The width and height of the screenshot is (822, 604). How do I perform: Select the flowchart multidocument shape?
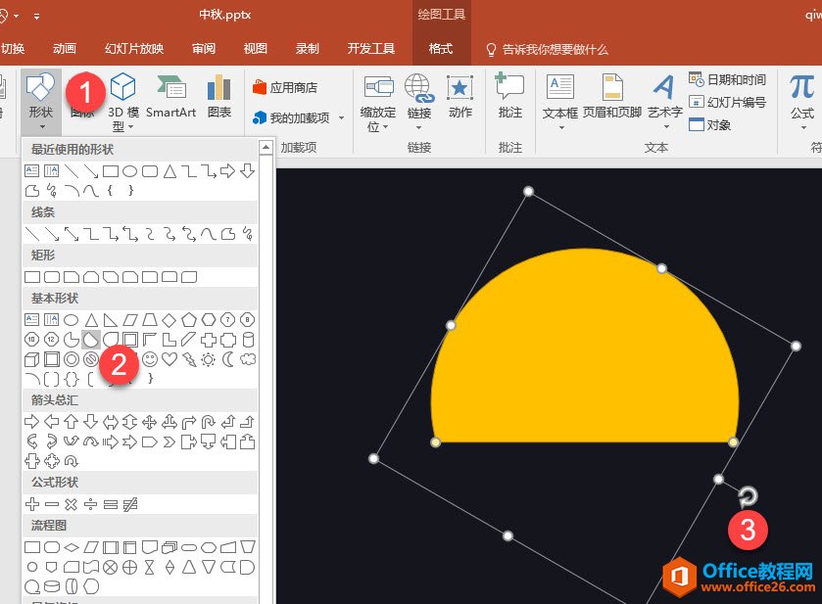click(x=169, y=548)
